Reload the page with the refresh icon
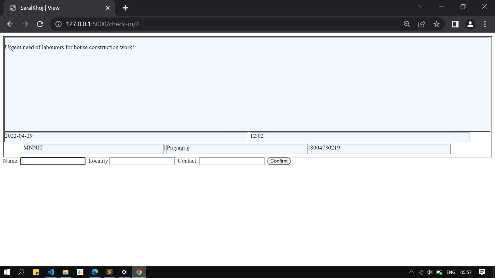Image resolution: width=495 pixels, height=278 pixels. pyautogui.click(x=40, y=24)
